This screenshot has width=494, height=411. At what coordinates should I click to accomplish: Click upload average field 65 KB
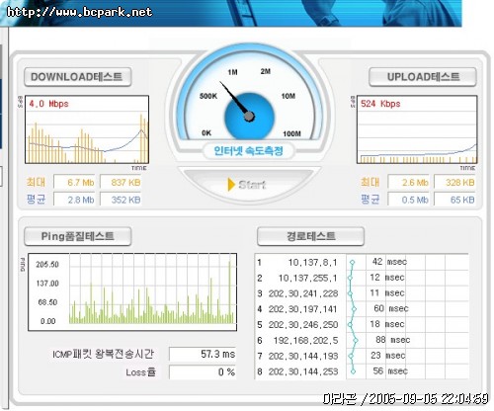[x=454, y=200]
